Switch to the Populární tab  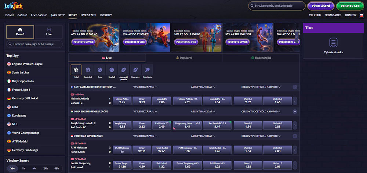pos(184,58)
